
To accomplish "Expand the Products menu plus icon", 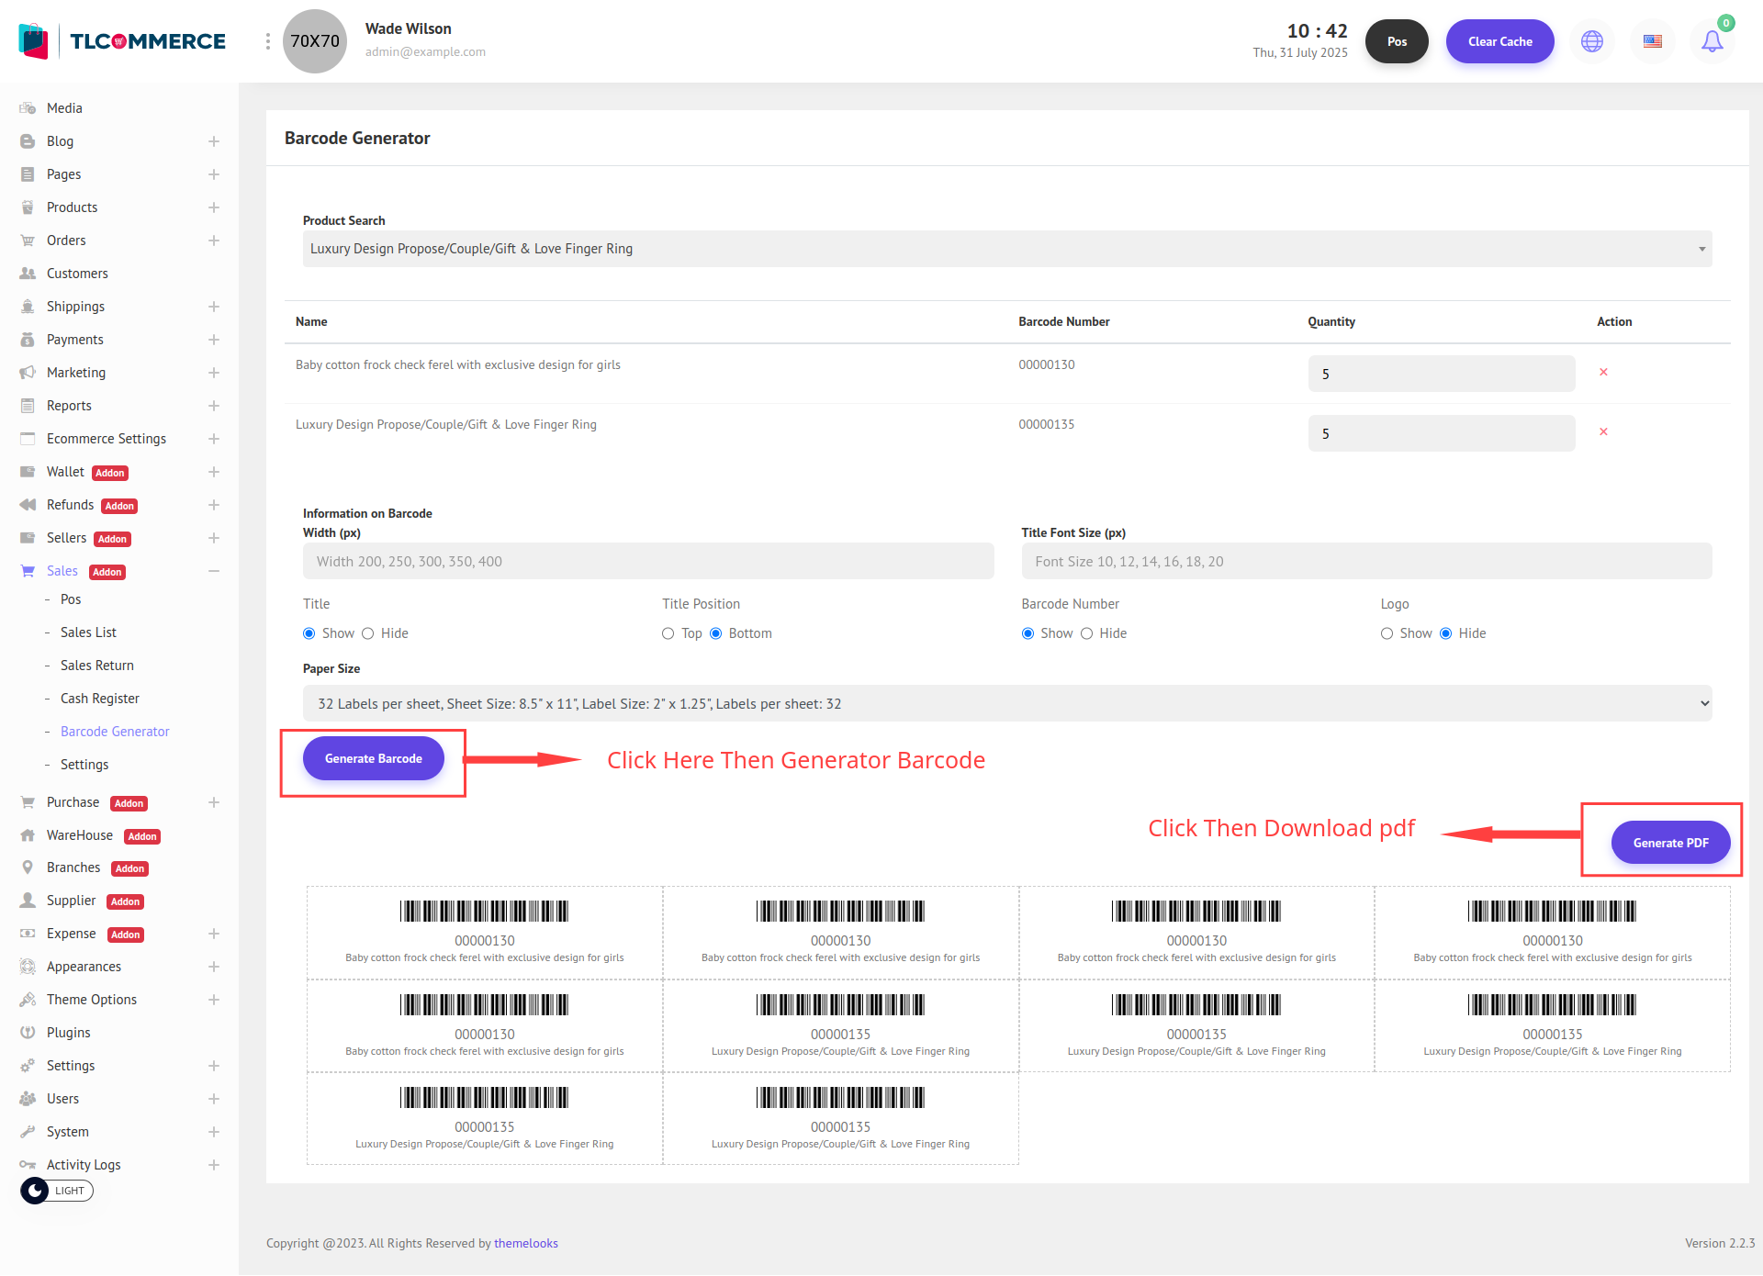I will click(214, 207).
